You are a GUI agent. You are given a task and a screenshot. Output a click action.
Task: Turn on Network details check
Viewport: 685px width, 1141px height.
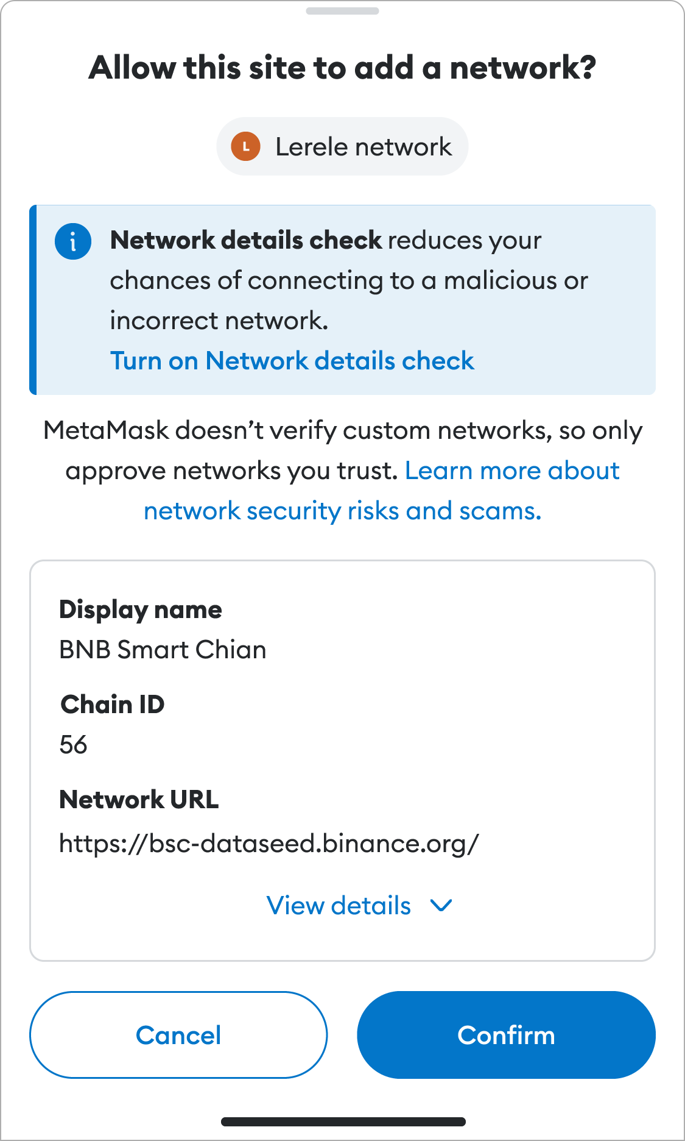coord(292,361)
